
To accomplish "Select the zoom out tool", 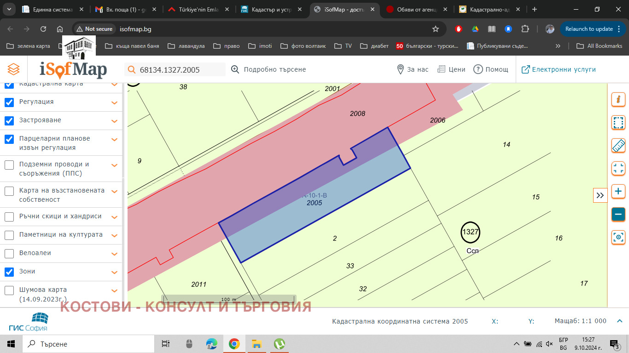I will (618, 214).
